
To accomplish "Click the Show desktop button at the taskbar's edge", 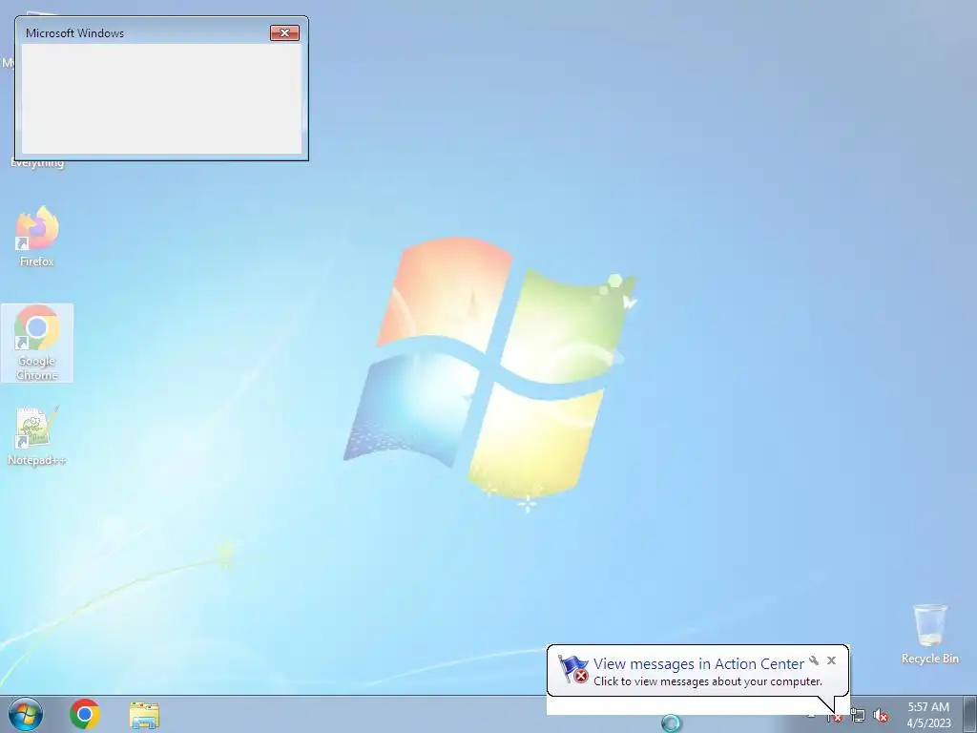I will (x=970, y=714).
